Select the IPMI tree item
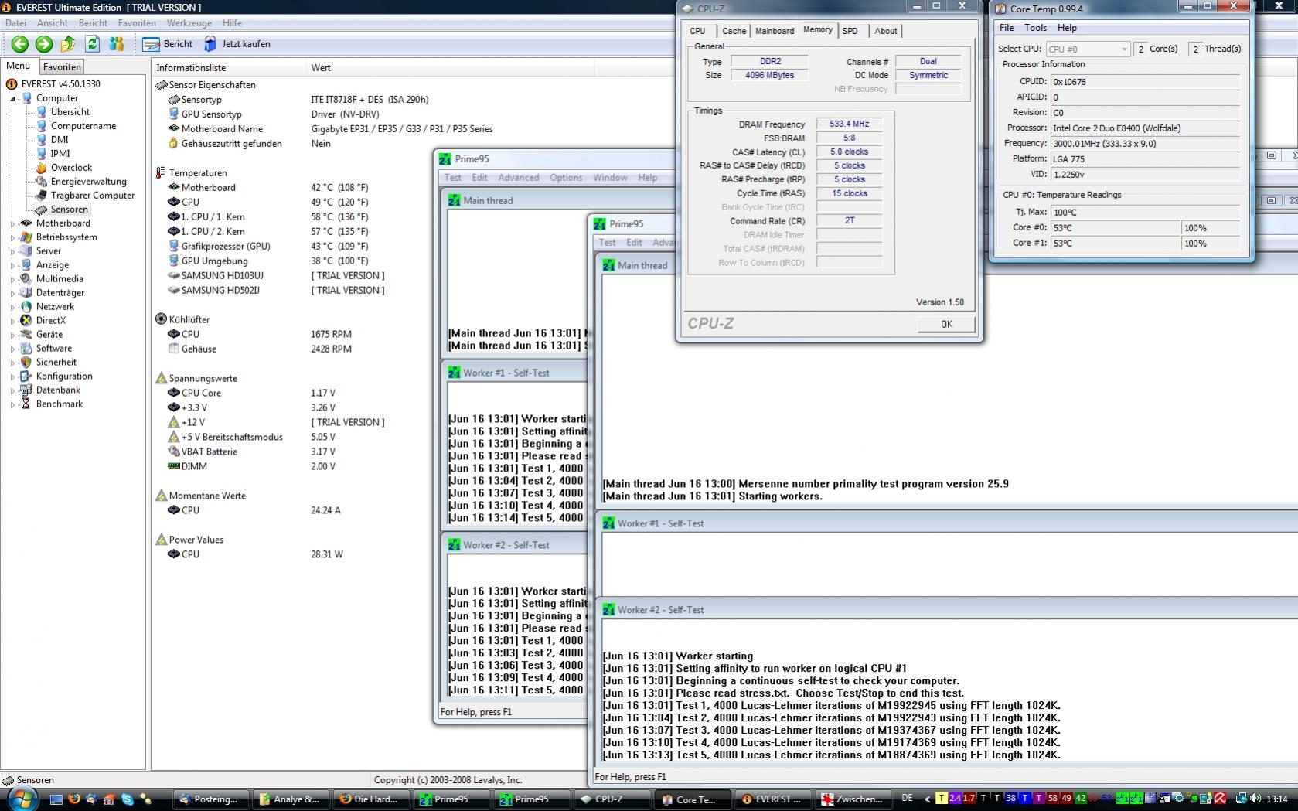Screen dimensions: 1298x811 pos(60,154)
